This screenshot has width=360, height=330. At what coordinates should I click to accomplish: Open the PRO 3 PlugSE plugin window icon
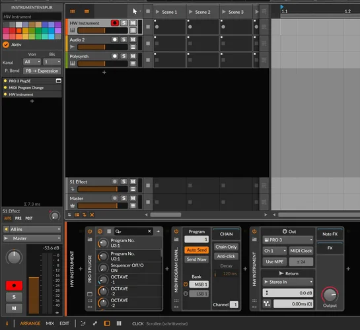59,81
